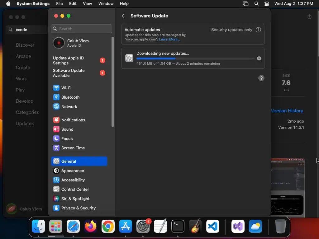Click the App Store share icon
The height and width of the screenshot is (239, 319).
(x=309, y=16)
